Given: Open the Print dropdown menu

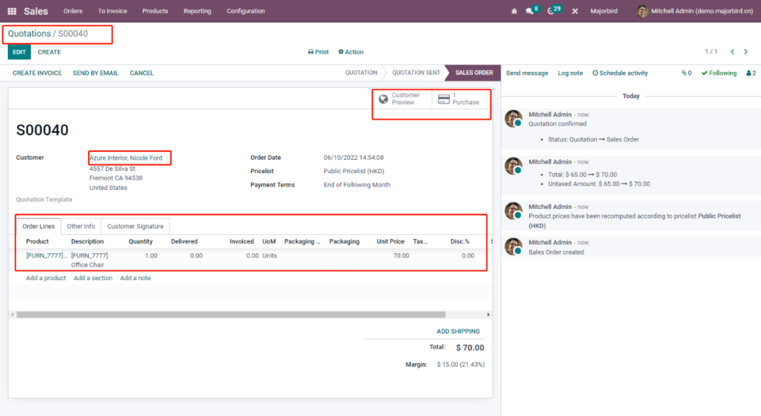Looking at the screenshot, I should [318, 52].
